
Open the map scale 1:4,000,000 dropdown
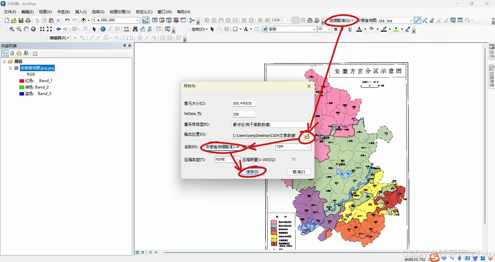coord(137,20)
